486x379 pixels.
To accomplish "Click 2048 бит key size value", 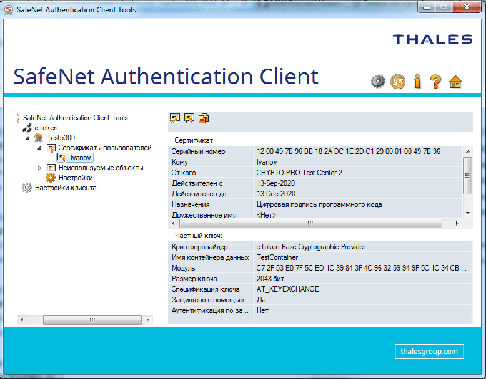I will (270, 279).
